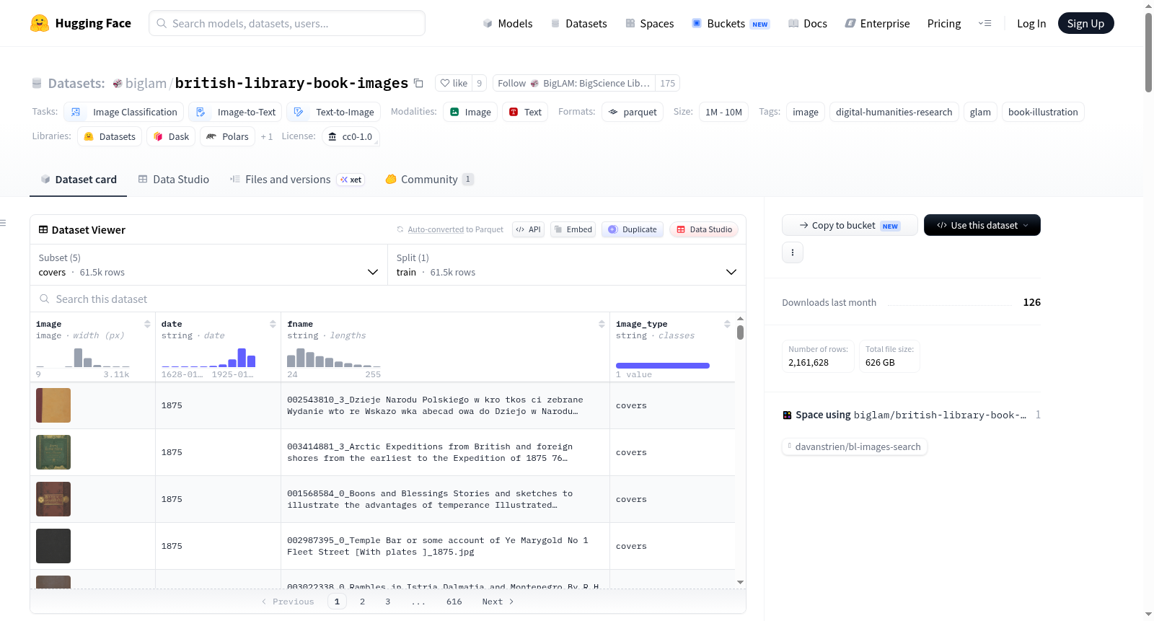Select the Text modality tag

coord(525,112)
